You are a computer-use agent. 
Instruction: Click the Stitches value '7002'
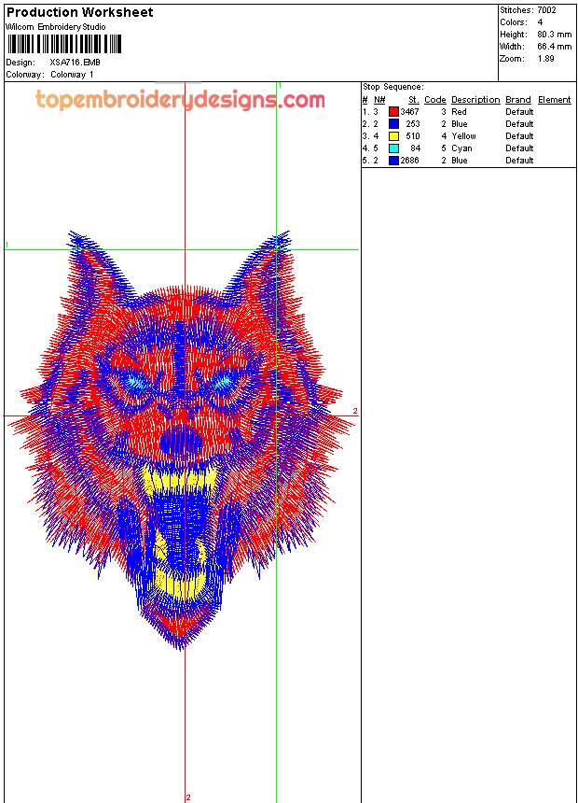click(x=546, y=10)
